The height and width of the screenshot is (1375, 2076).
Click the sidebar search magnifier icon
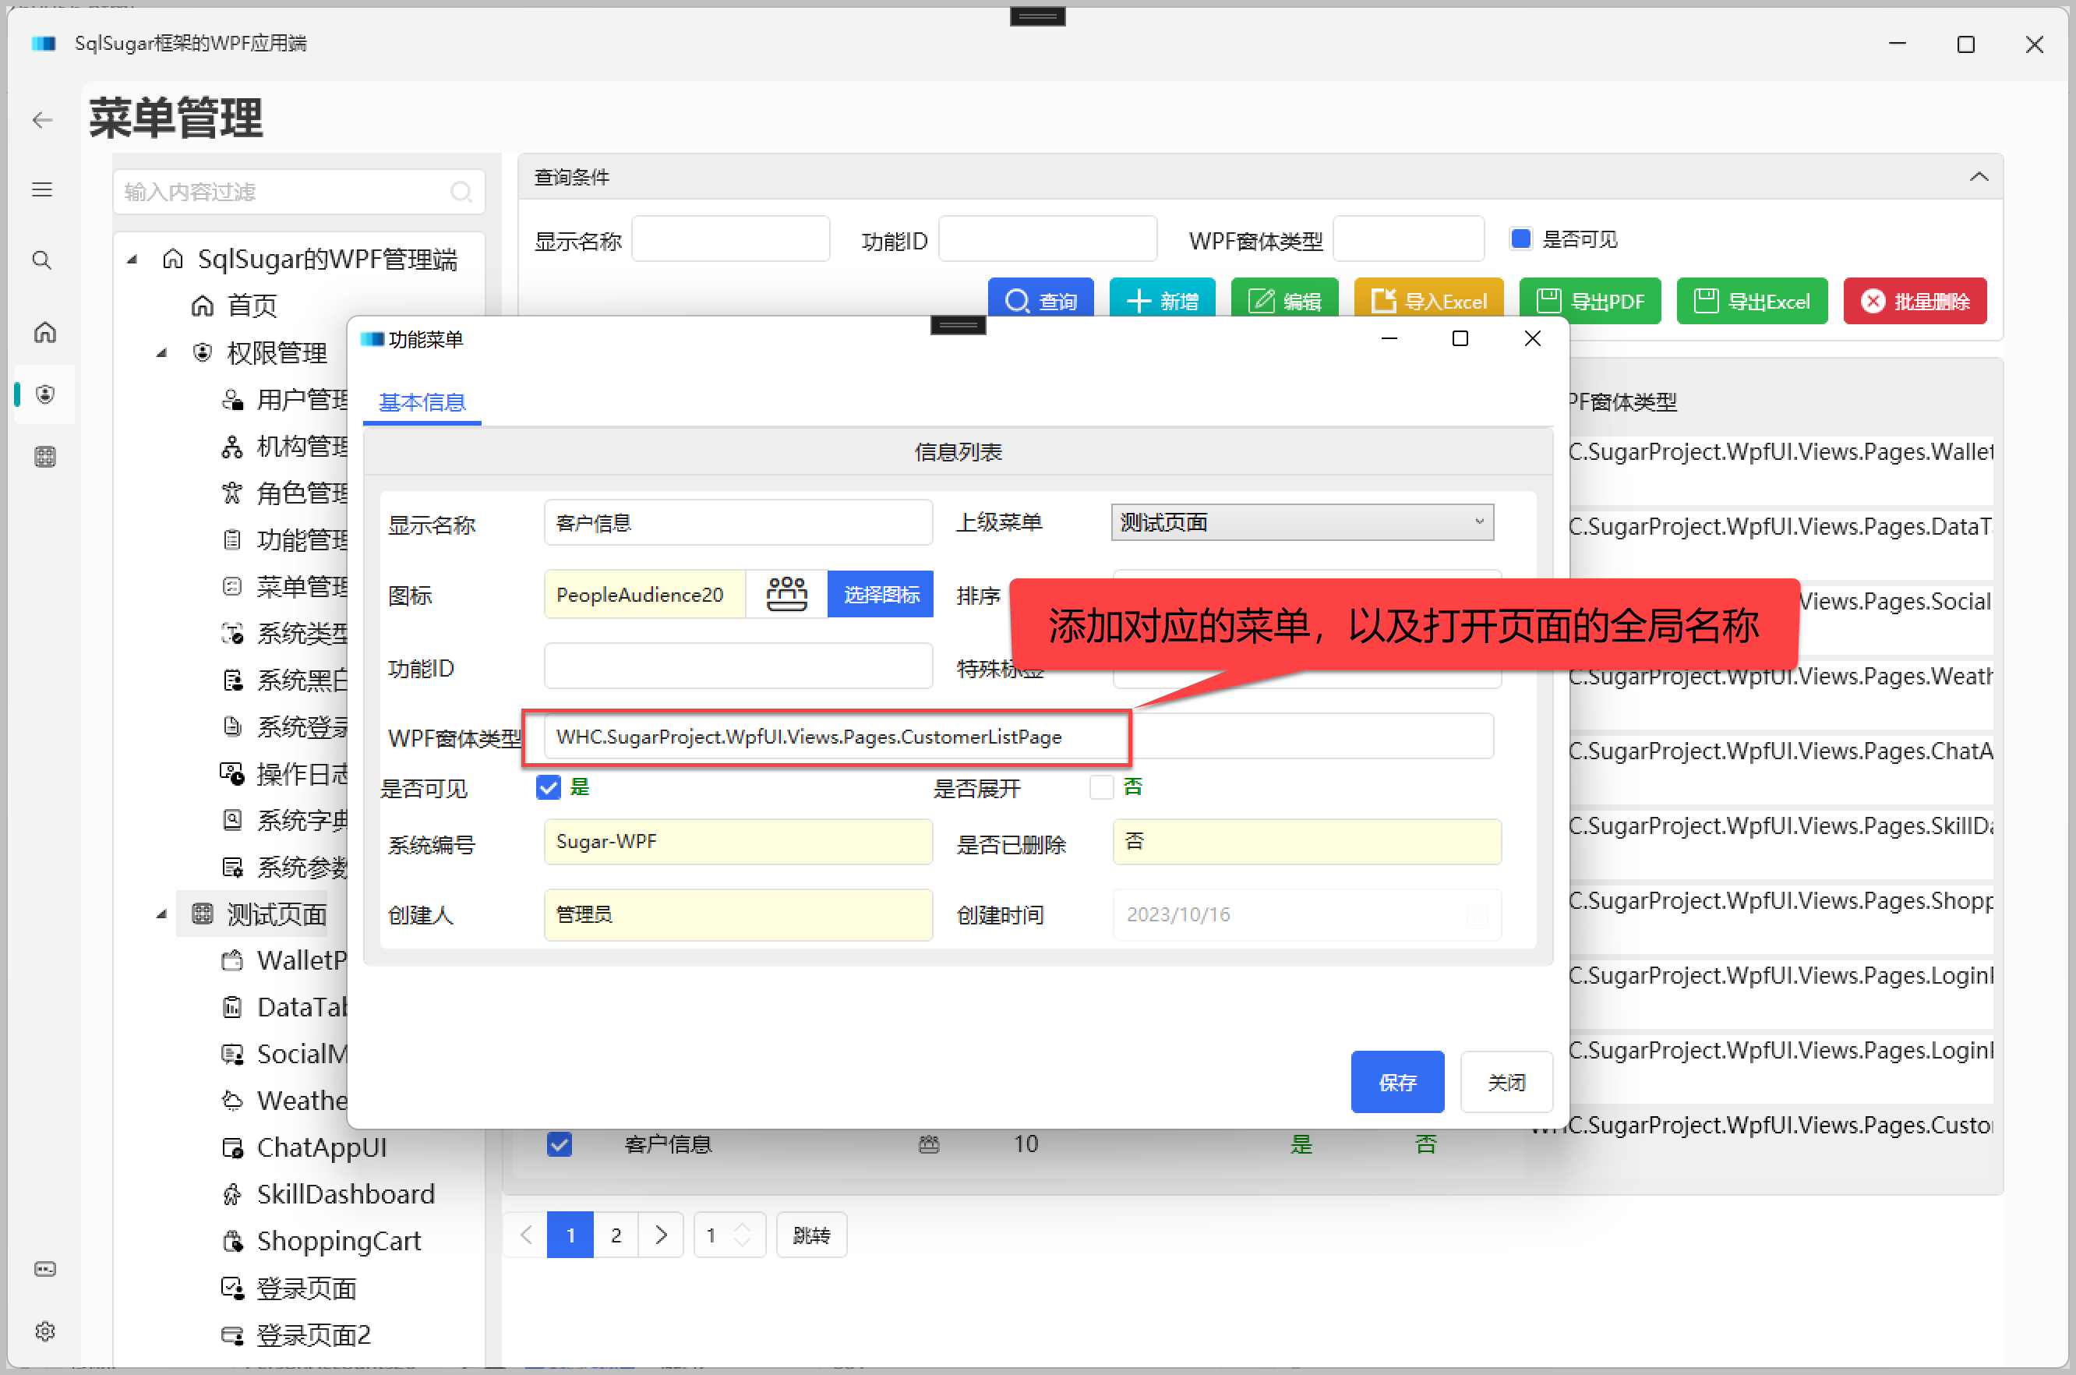(x=42, y=260)
